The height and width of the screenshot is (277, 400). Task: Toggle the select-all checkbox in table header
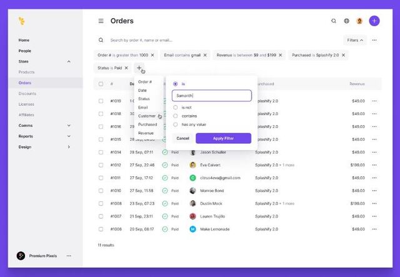[x=101, y=84]
